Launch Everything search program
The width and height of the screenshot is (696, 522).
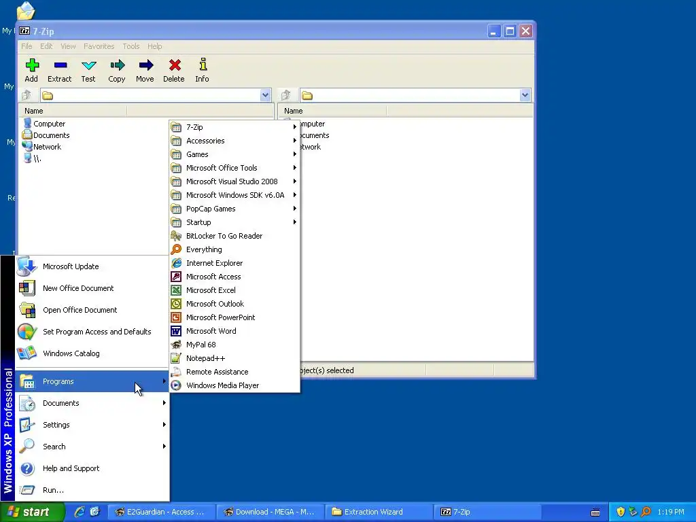point(234,249)
